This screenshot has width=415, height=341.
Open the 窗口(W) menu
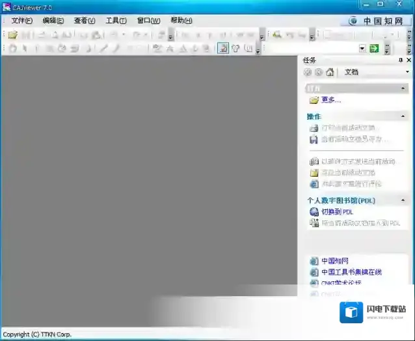pyautogui.click(x=148, y=20)
